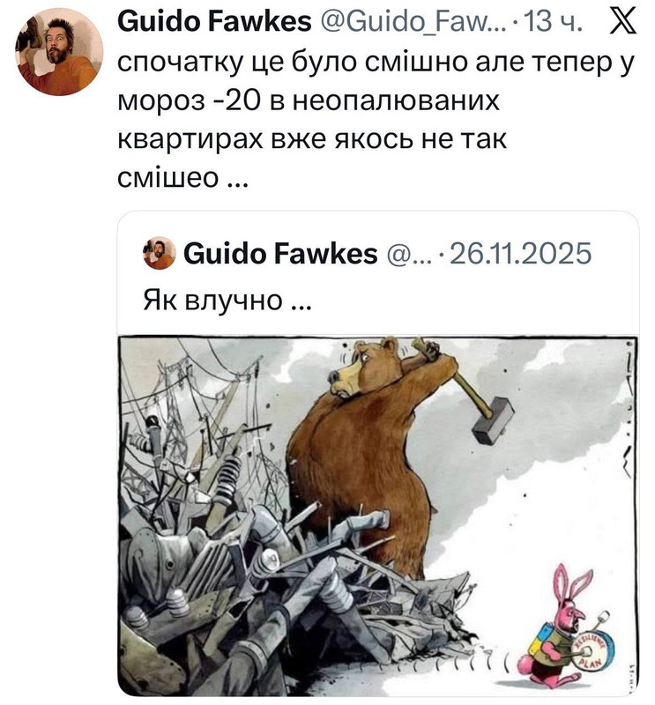Click the sledgehammer head in the cartoon

click(x=494, y=420)
